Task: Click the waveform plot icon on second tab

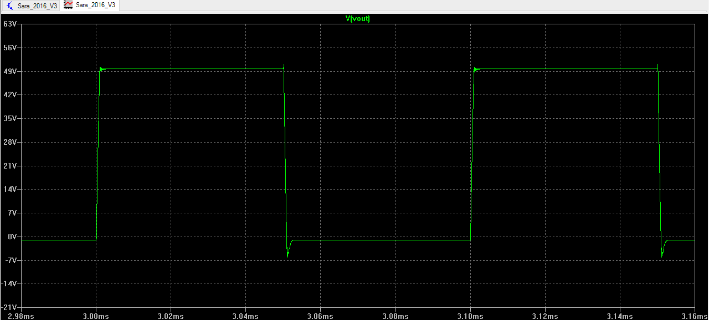Action: coord(68,5)
